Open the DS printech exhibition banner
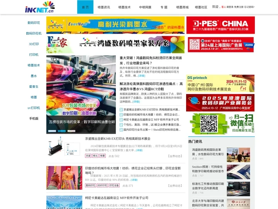Image resolution: width=278 pixels, height=209 pixels. point(220,83)
